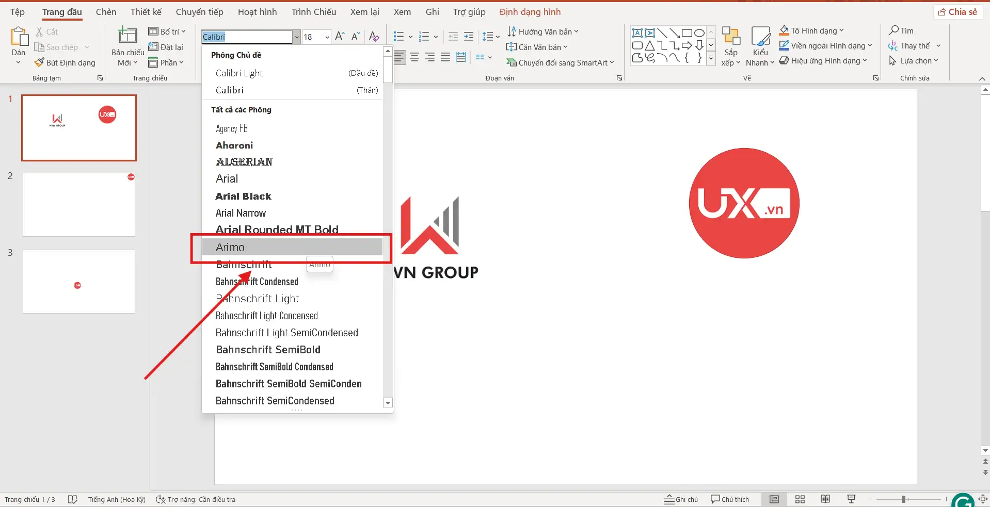Open the Định dạng hình tab
The height and width of the screenshot is (507, 990).
coord(530,12)
